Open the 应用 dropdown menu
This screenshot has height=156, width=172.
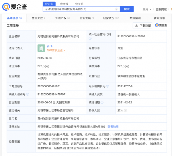(x=147, y=9)
